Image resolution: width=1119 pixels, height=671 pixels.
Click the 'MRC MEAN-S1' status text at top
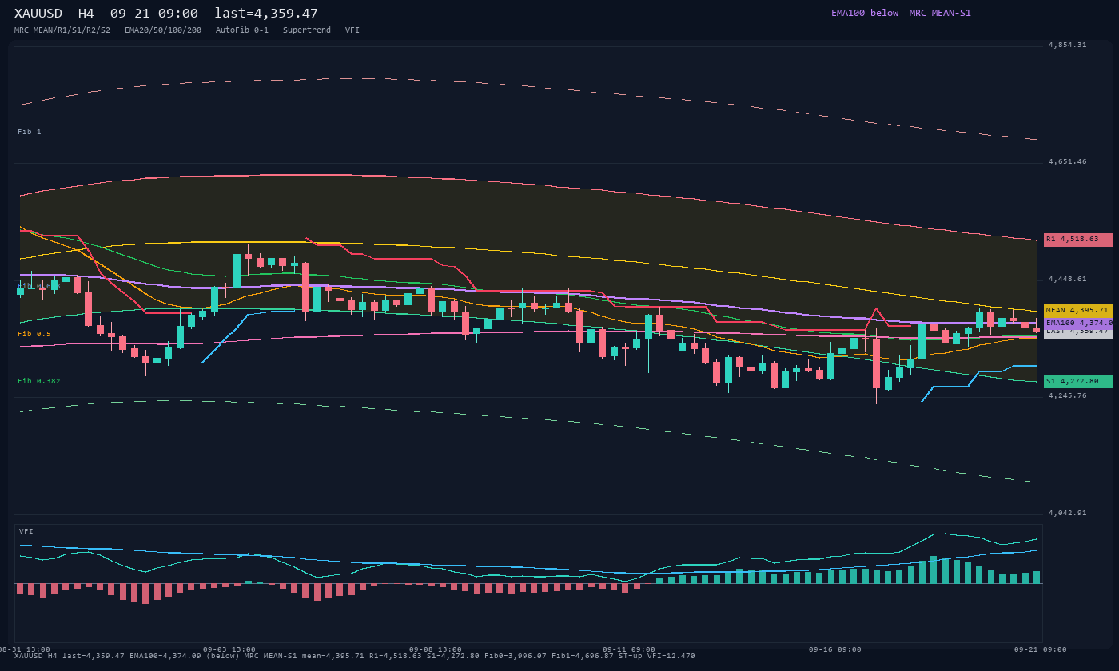pyautogui.click(x=940, y=13)
